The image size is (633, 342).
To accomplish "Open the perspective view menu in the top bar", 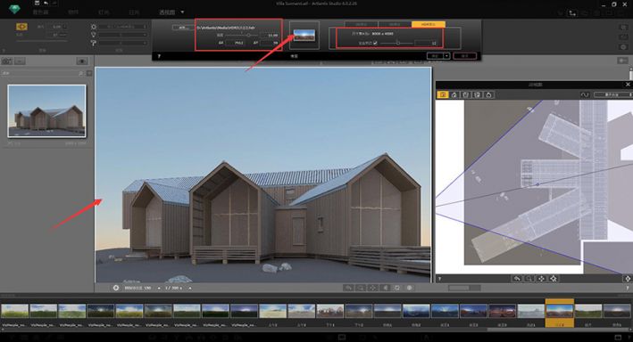I will click(x=167, y=12).
